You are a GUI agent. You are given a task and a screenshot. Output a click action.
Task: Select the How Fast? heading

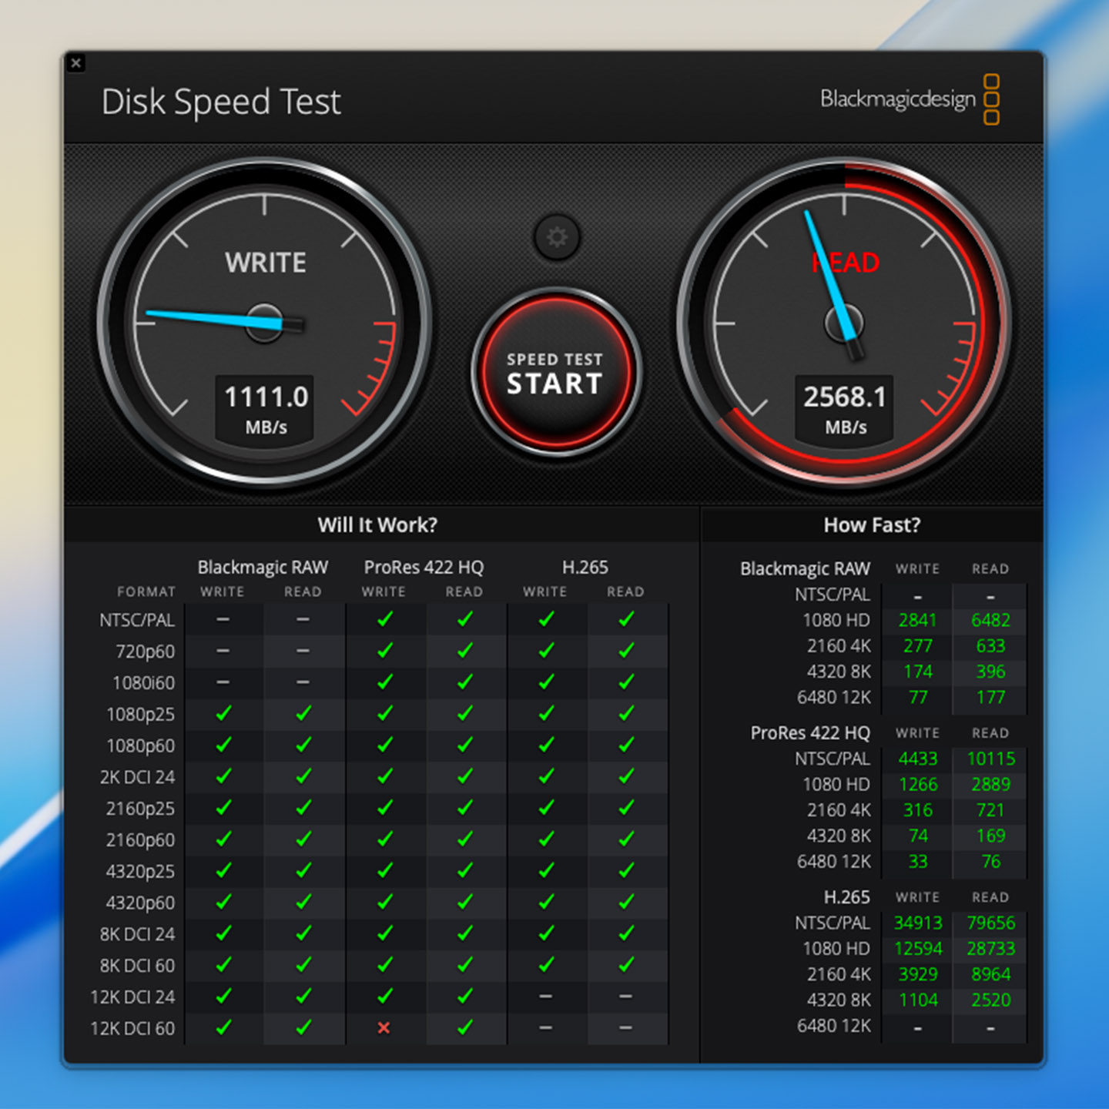coord(872,525)
